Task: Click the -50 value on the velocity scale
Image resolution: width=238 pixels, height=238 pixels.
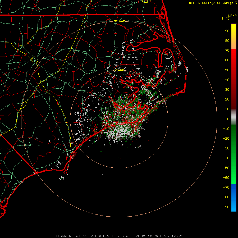Action: [226, 168]
